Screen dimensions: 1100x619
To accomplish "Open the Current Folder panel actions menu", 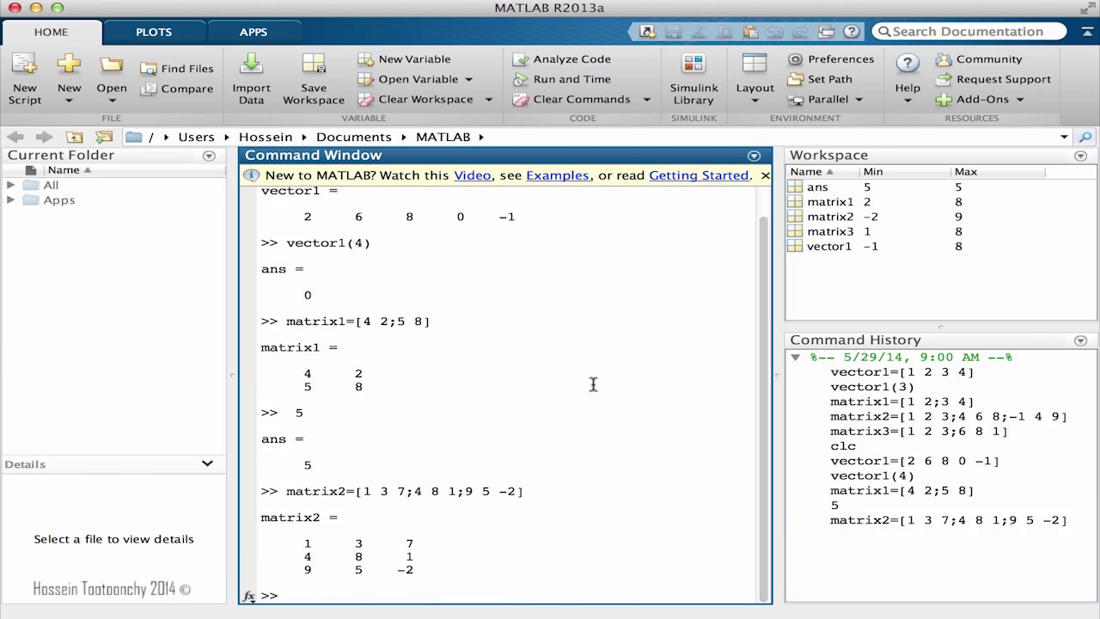I will click(x=209, y=156).
